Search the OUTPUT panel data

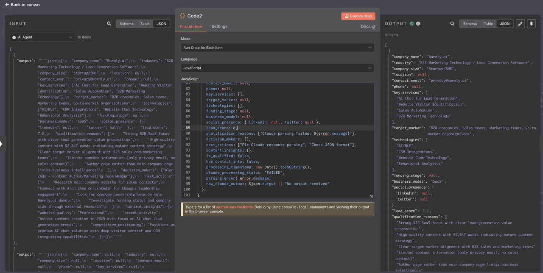coord(452,24)
